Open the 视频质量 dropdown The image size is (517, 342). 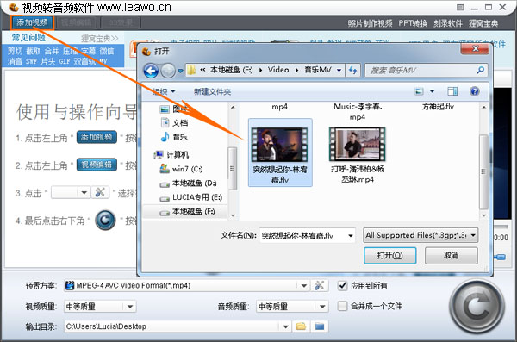[x=100, y=307]
